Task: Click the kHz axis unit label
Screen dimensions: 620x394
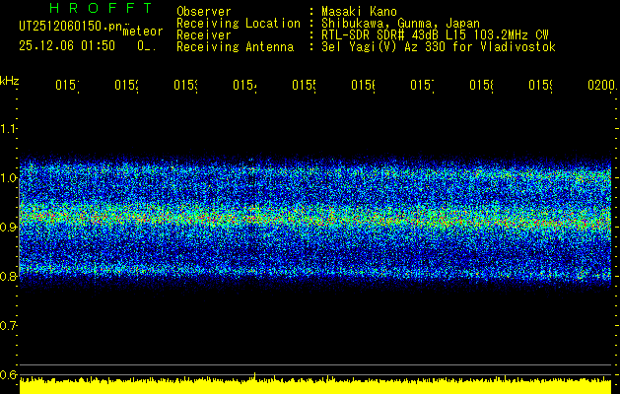Action: [10, 80]
